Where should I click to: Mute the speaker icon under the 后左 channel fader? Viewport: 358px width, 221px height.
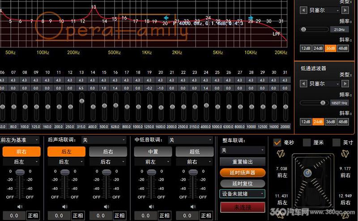click(65, 206)
